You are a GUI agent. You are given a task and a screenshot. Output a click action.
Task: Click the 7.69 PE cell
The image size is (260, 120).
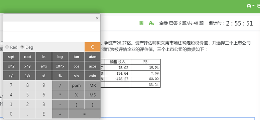tap(145, 73)
